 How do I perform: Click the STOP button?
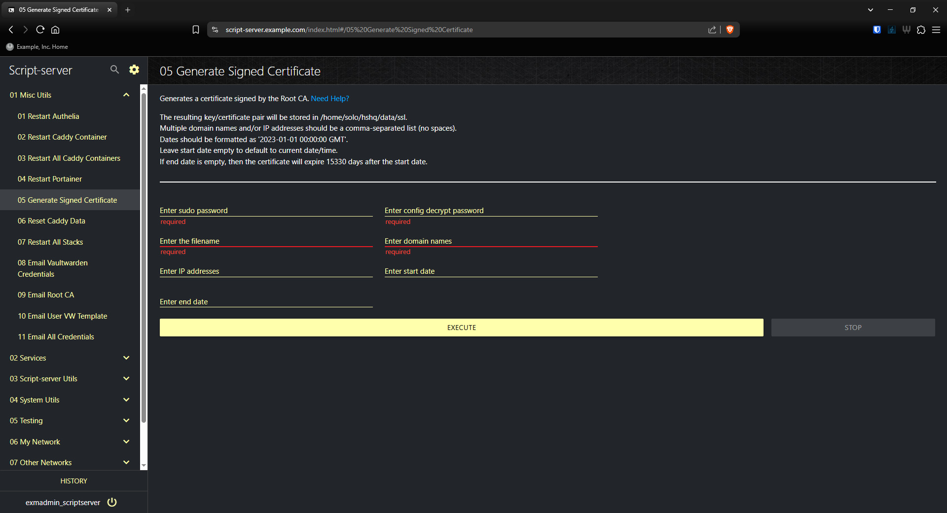(x=853, y=327)
